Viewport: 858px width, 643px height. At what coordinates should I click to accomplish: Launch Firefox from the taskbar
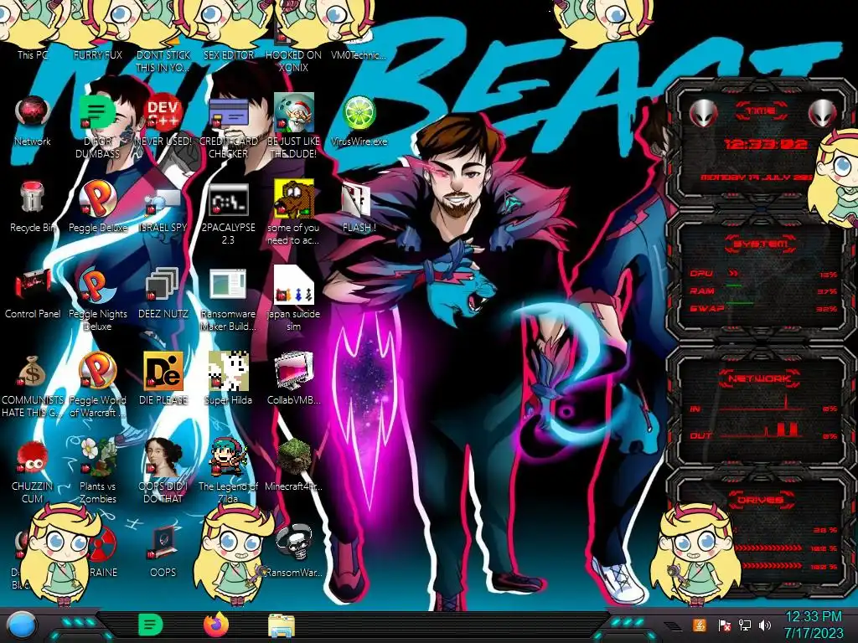coord(216,625)
